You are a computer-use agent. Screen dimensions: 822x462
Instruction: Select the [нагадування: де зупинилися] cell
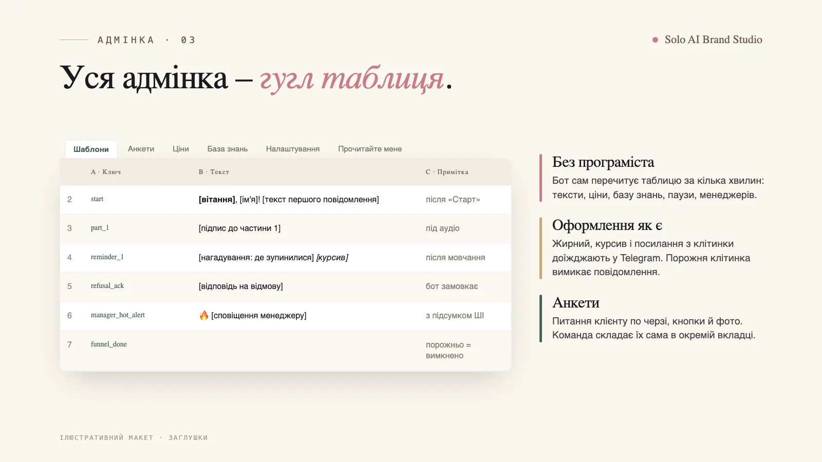(273, 258)
